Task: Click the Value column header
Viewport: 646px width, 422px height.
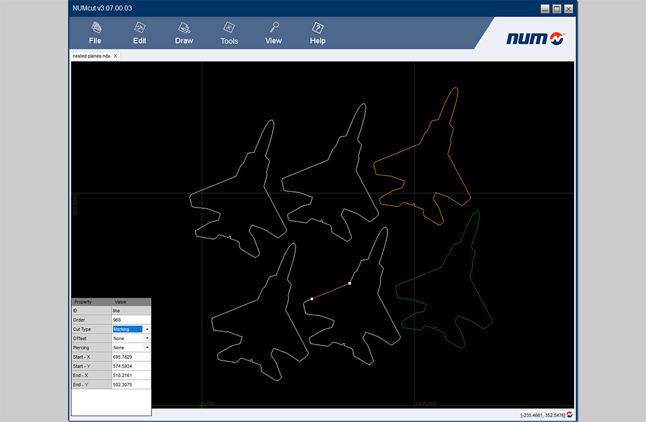Action: coord(131,302)
